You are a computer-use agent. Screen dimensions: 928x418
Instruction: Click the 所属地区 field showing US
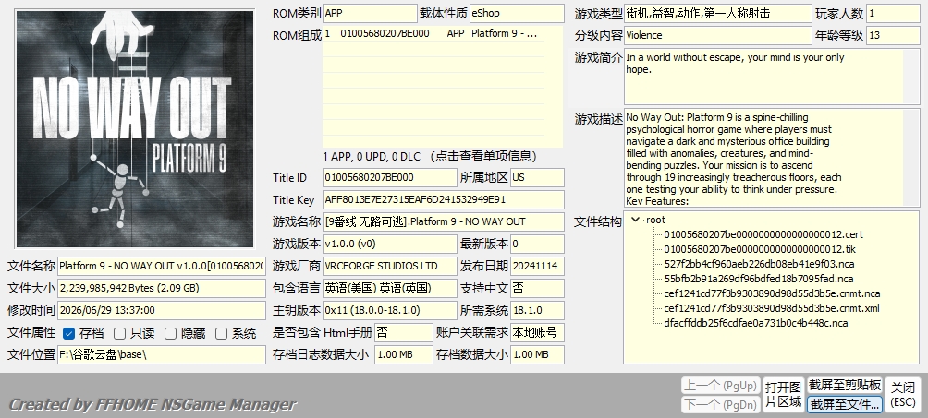(x=537, y=177)
